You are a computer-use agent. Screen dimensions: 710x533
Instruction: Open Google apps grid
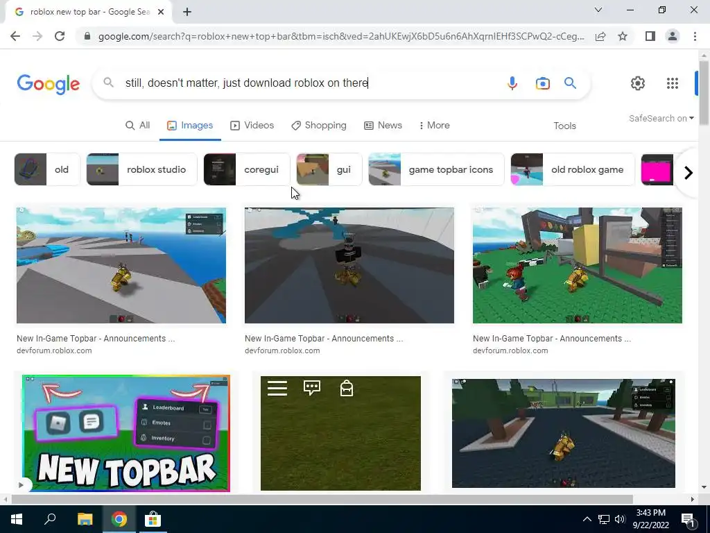click(673, 83)
